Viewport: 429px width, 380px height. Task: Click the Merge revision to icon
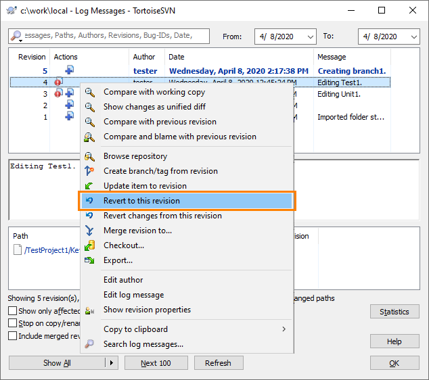coord(90,231)
